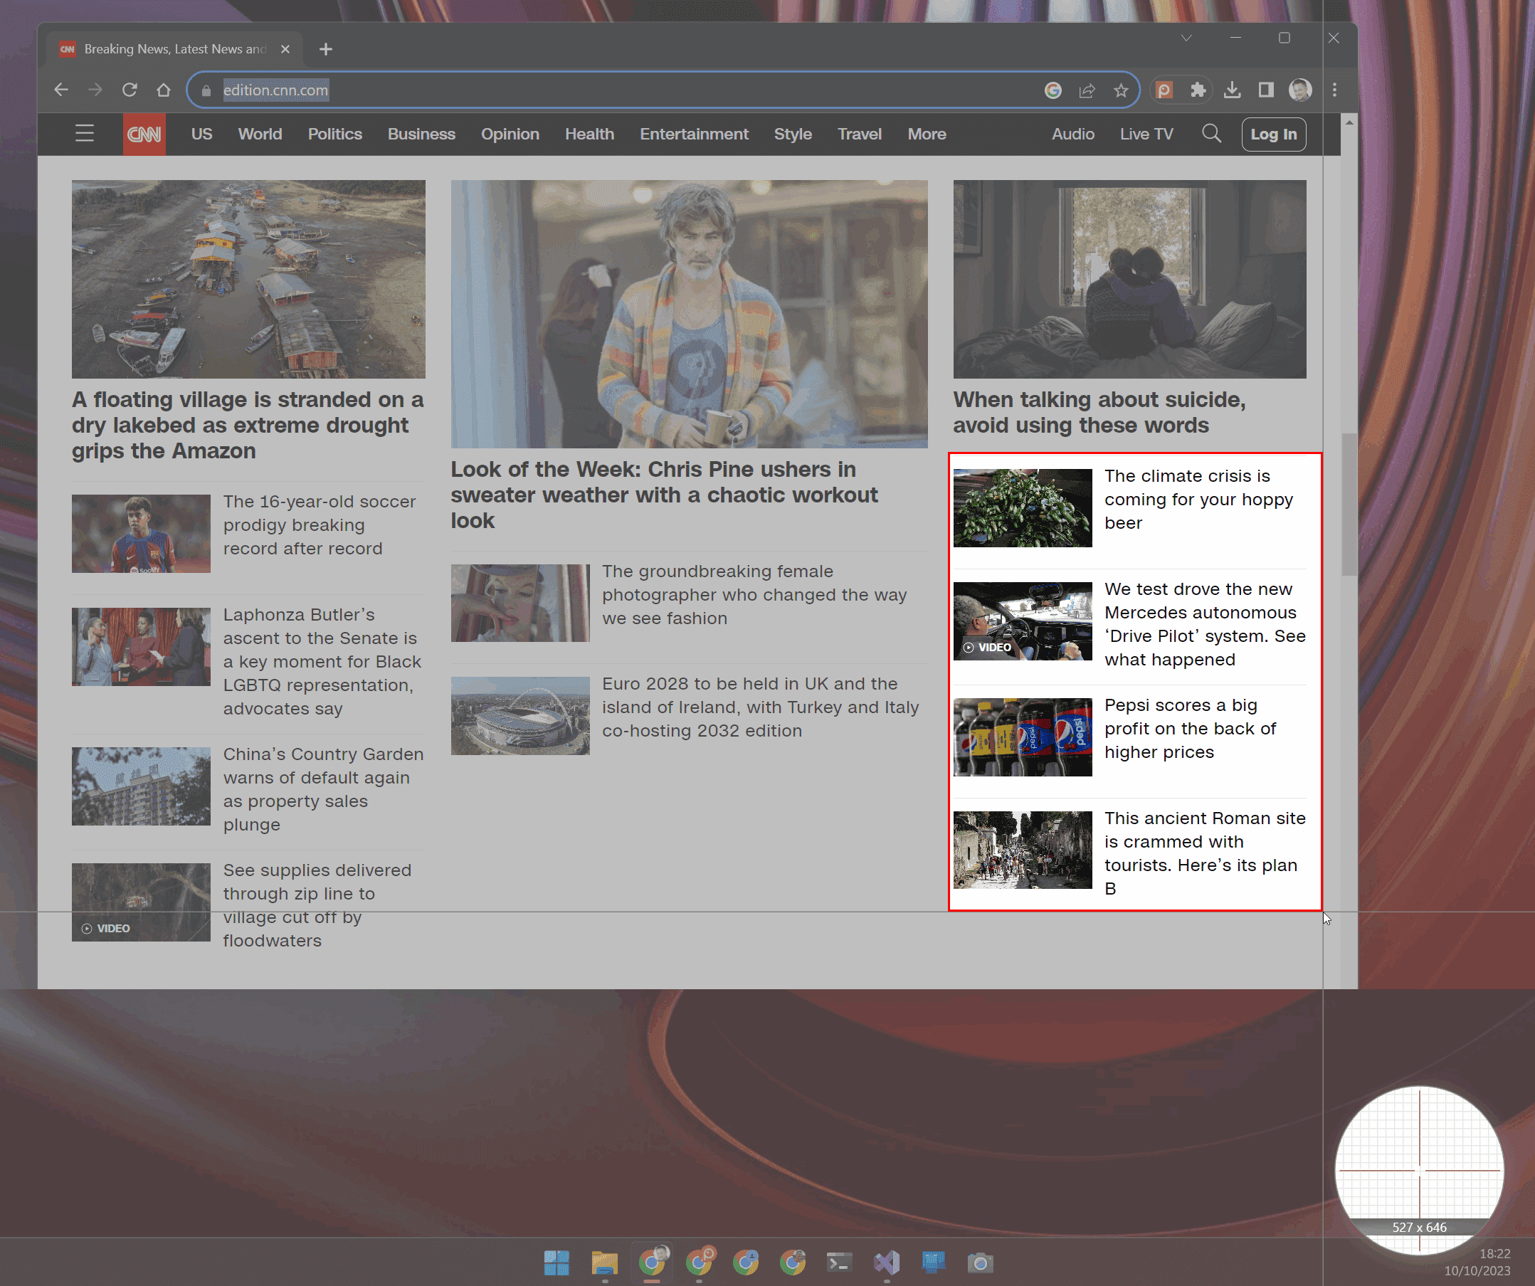
Task: Open Windows Terminal from the taskbar
Action: [839, 1262]
